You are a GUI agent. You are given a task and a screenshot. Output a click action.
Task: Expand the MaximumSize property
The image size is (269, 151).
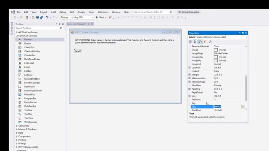(x=190, y=78)
